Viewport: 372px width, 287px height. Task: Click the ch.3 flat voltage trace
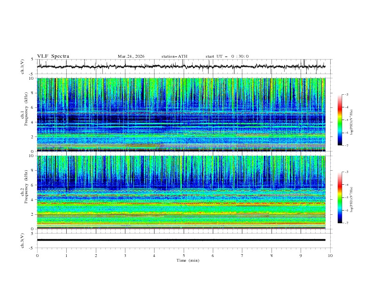point(181,240)
